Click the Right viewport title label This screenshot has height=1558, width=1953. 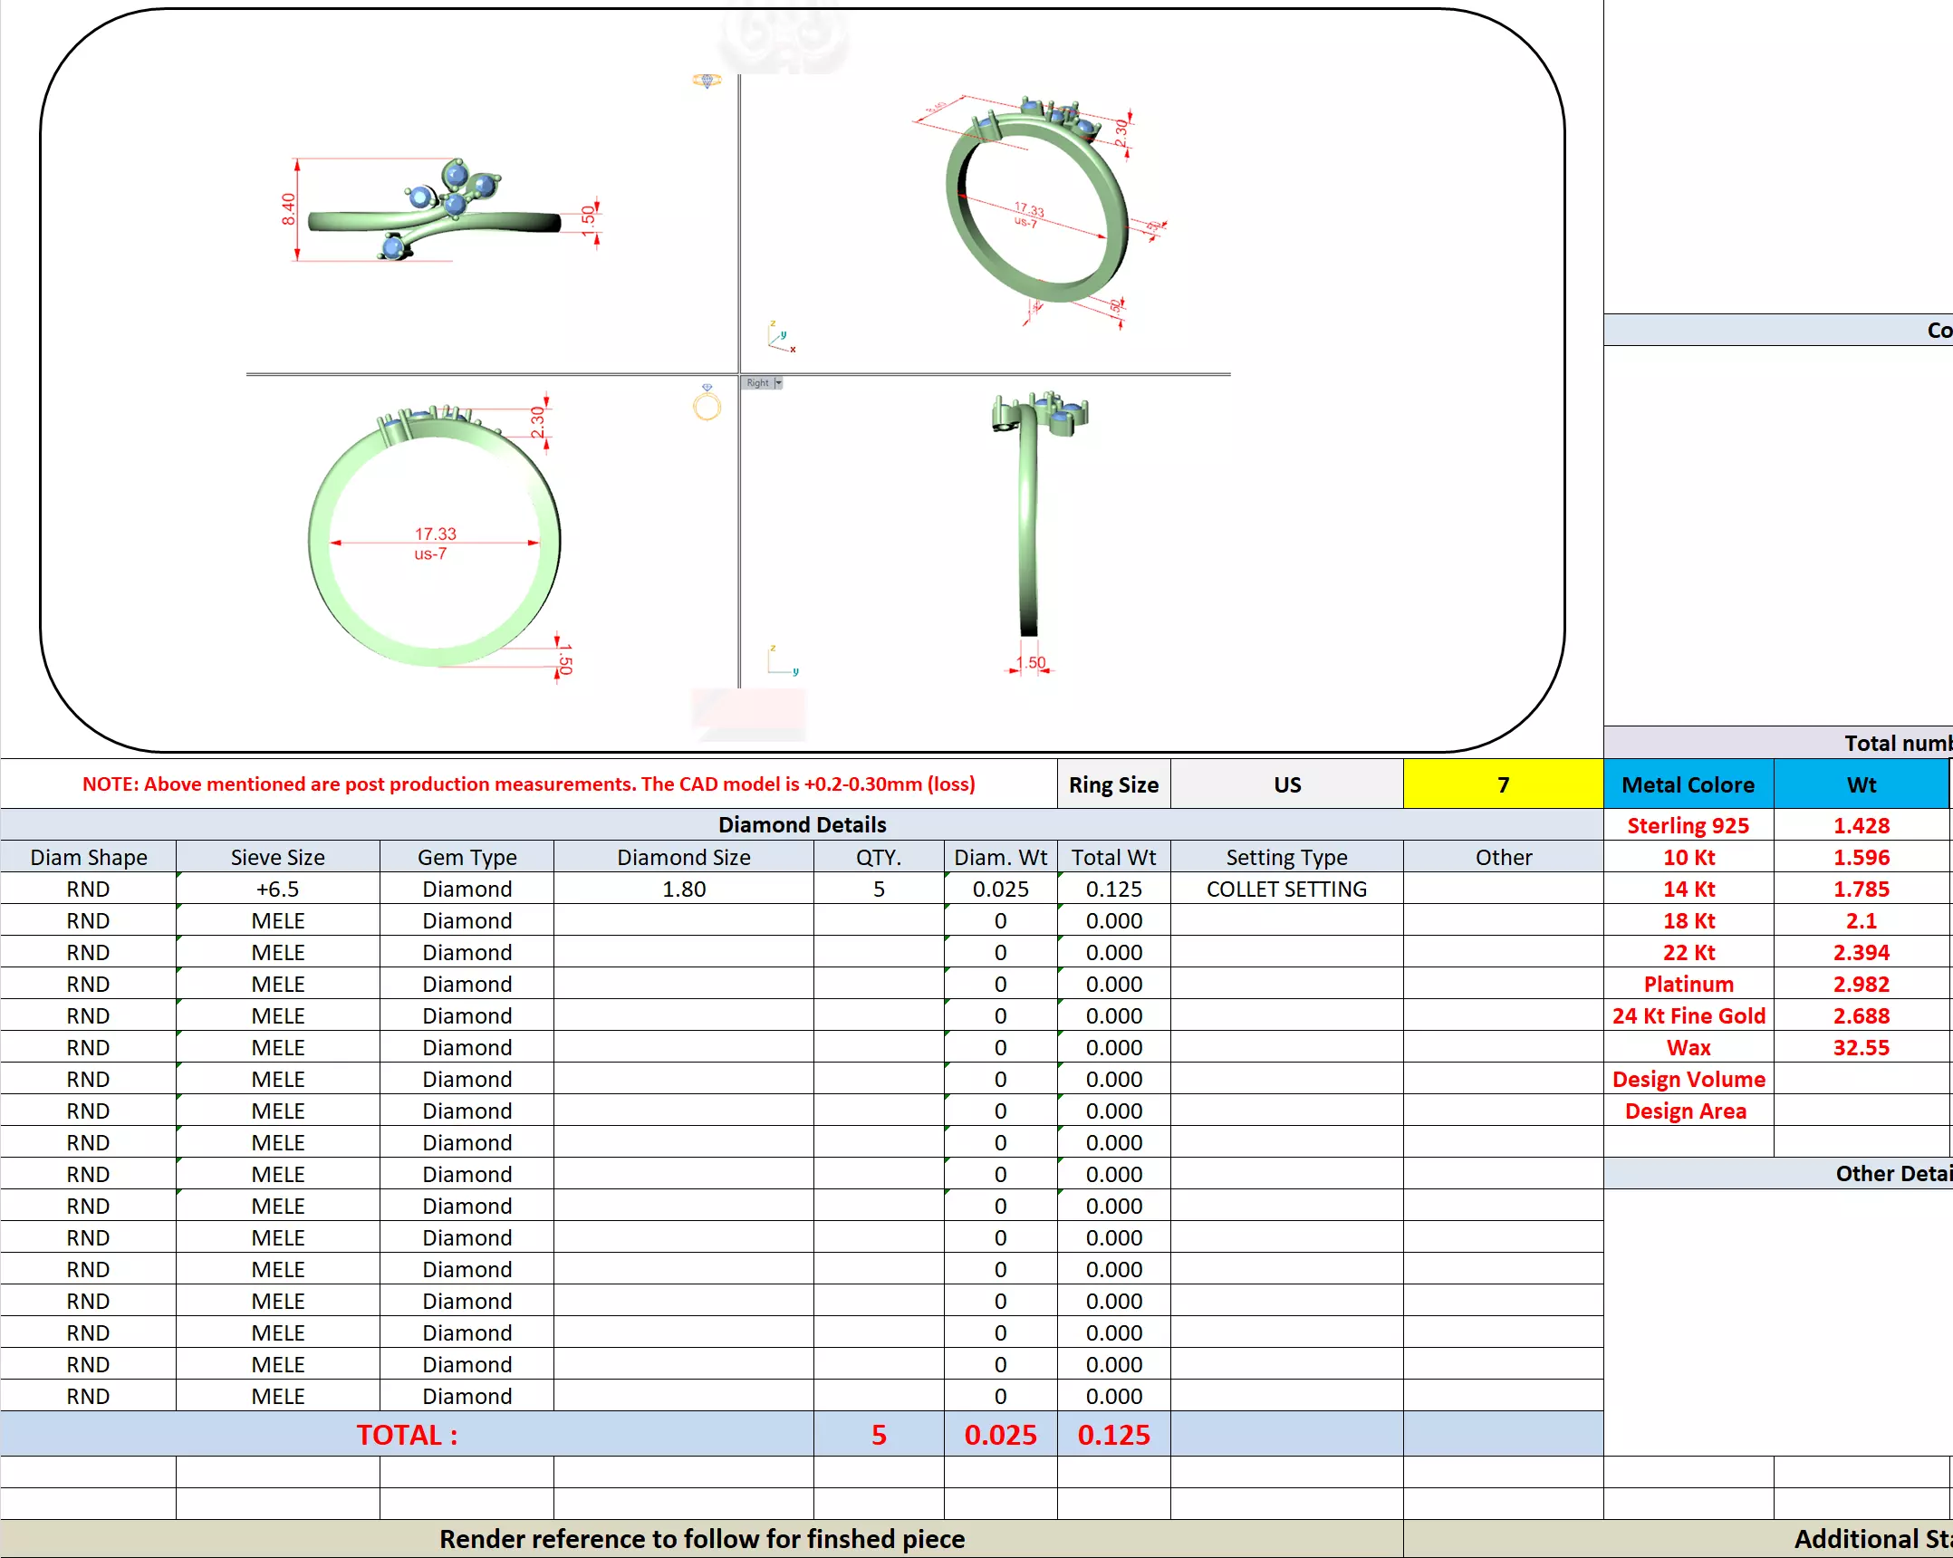tap(757, 383)
